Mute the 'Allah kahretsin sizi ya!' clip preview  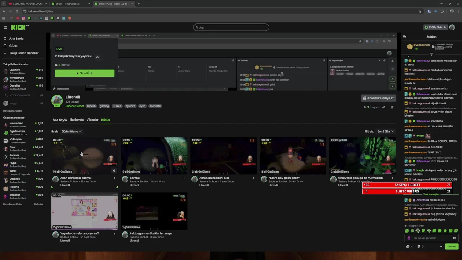(114, 170)
